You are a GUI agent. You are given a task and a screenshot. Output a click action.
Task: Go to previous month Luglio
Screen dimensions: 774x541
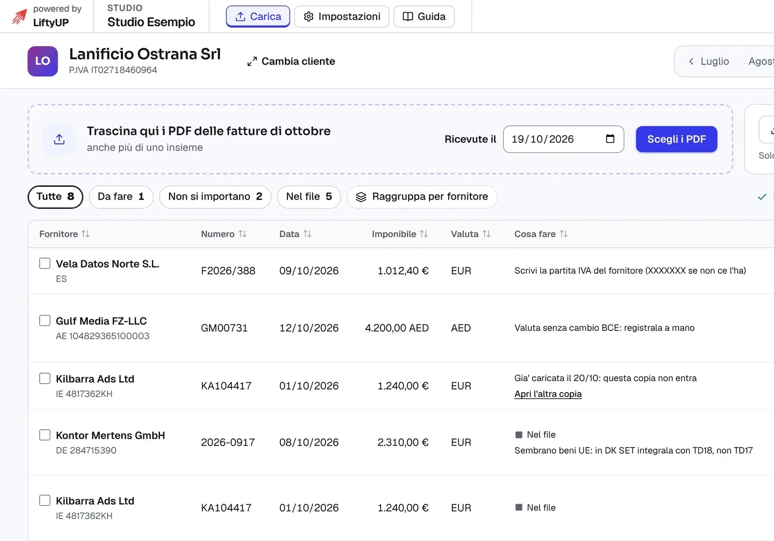(x=709, y=62)
